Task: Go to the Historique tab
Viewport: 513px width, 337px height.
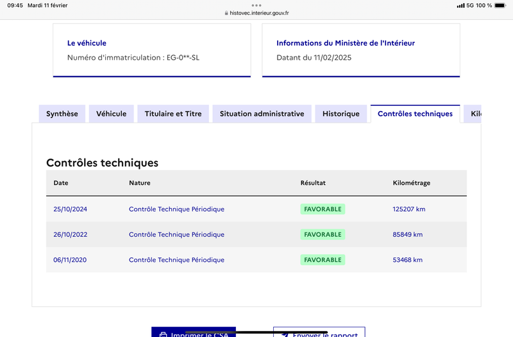Action: tap(341, 114)
